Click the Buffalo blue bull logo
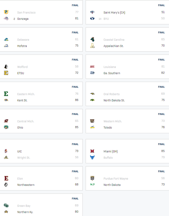Screen dimensions: 169x216 92,157
